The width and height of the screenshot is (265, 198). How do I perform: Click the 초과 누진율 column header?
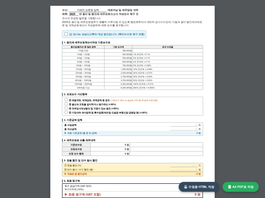[167, 47]
